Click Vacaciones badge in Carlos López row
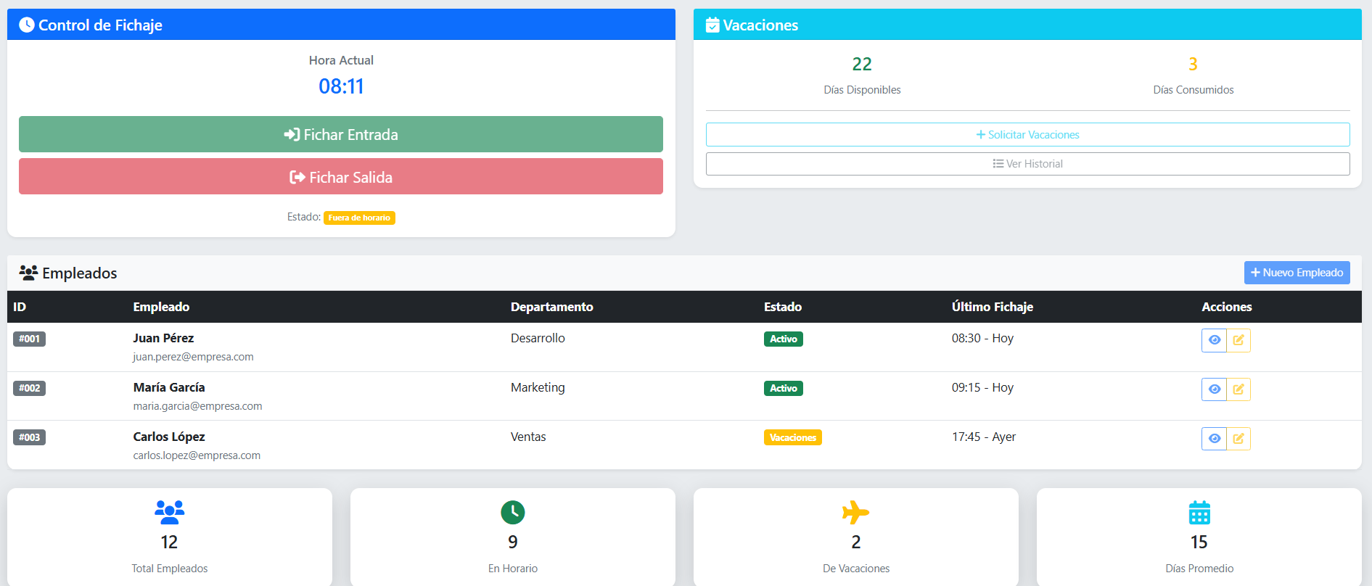1372x586 pixels. pyautogui.click(x=793, y=437)
